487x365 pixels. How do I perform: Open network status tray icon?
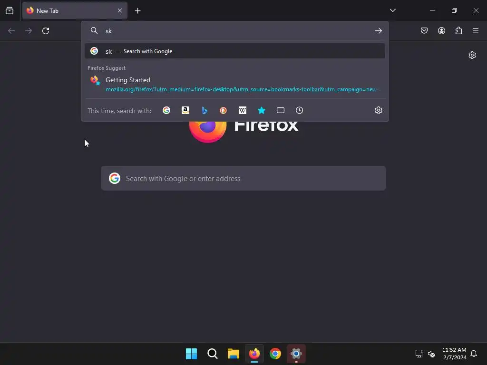point(419,354)
